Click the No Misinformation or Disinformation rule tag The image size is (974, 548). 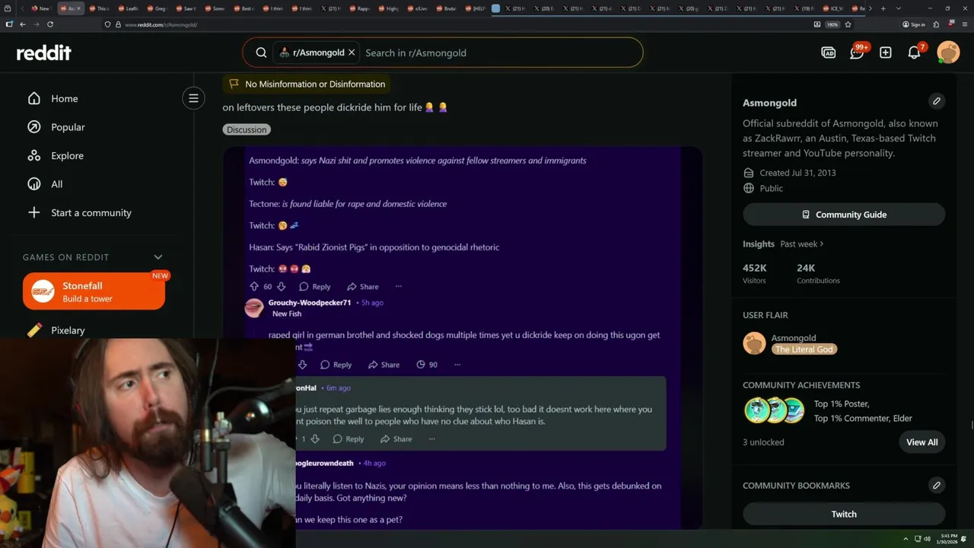click(x=307, y=84)
